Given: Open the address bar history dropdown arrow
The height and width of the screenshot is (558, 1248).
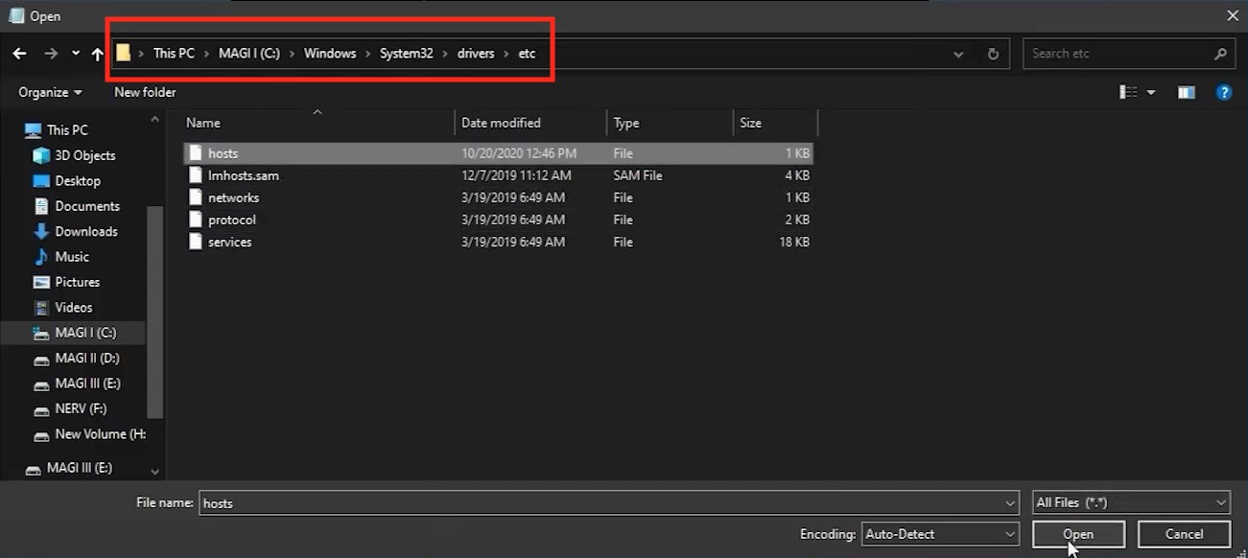Looking at the screenshot, I should point(958,54).
